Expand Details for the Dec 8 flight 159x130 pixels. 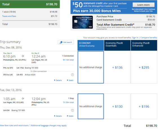coord(58,80)
